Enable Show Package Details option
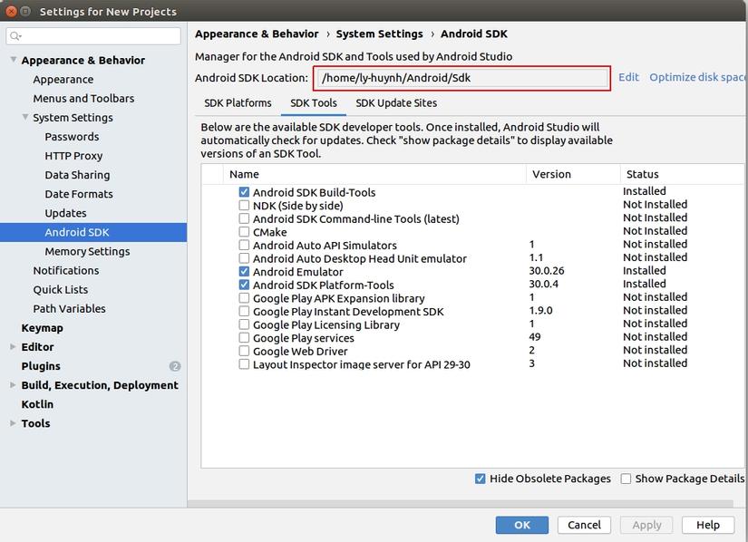The image size is (748, 542). click(x=627, y=479)
